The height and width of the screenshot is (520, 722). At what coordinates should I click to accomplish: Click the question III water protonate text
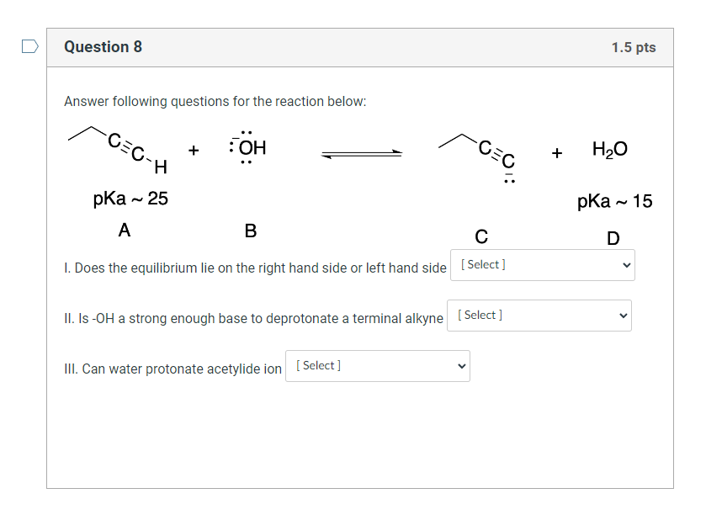[173, 369]
